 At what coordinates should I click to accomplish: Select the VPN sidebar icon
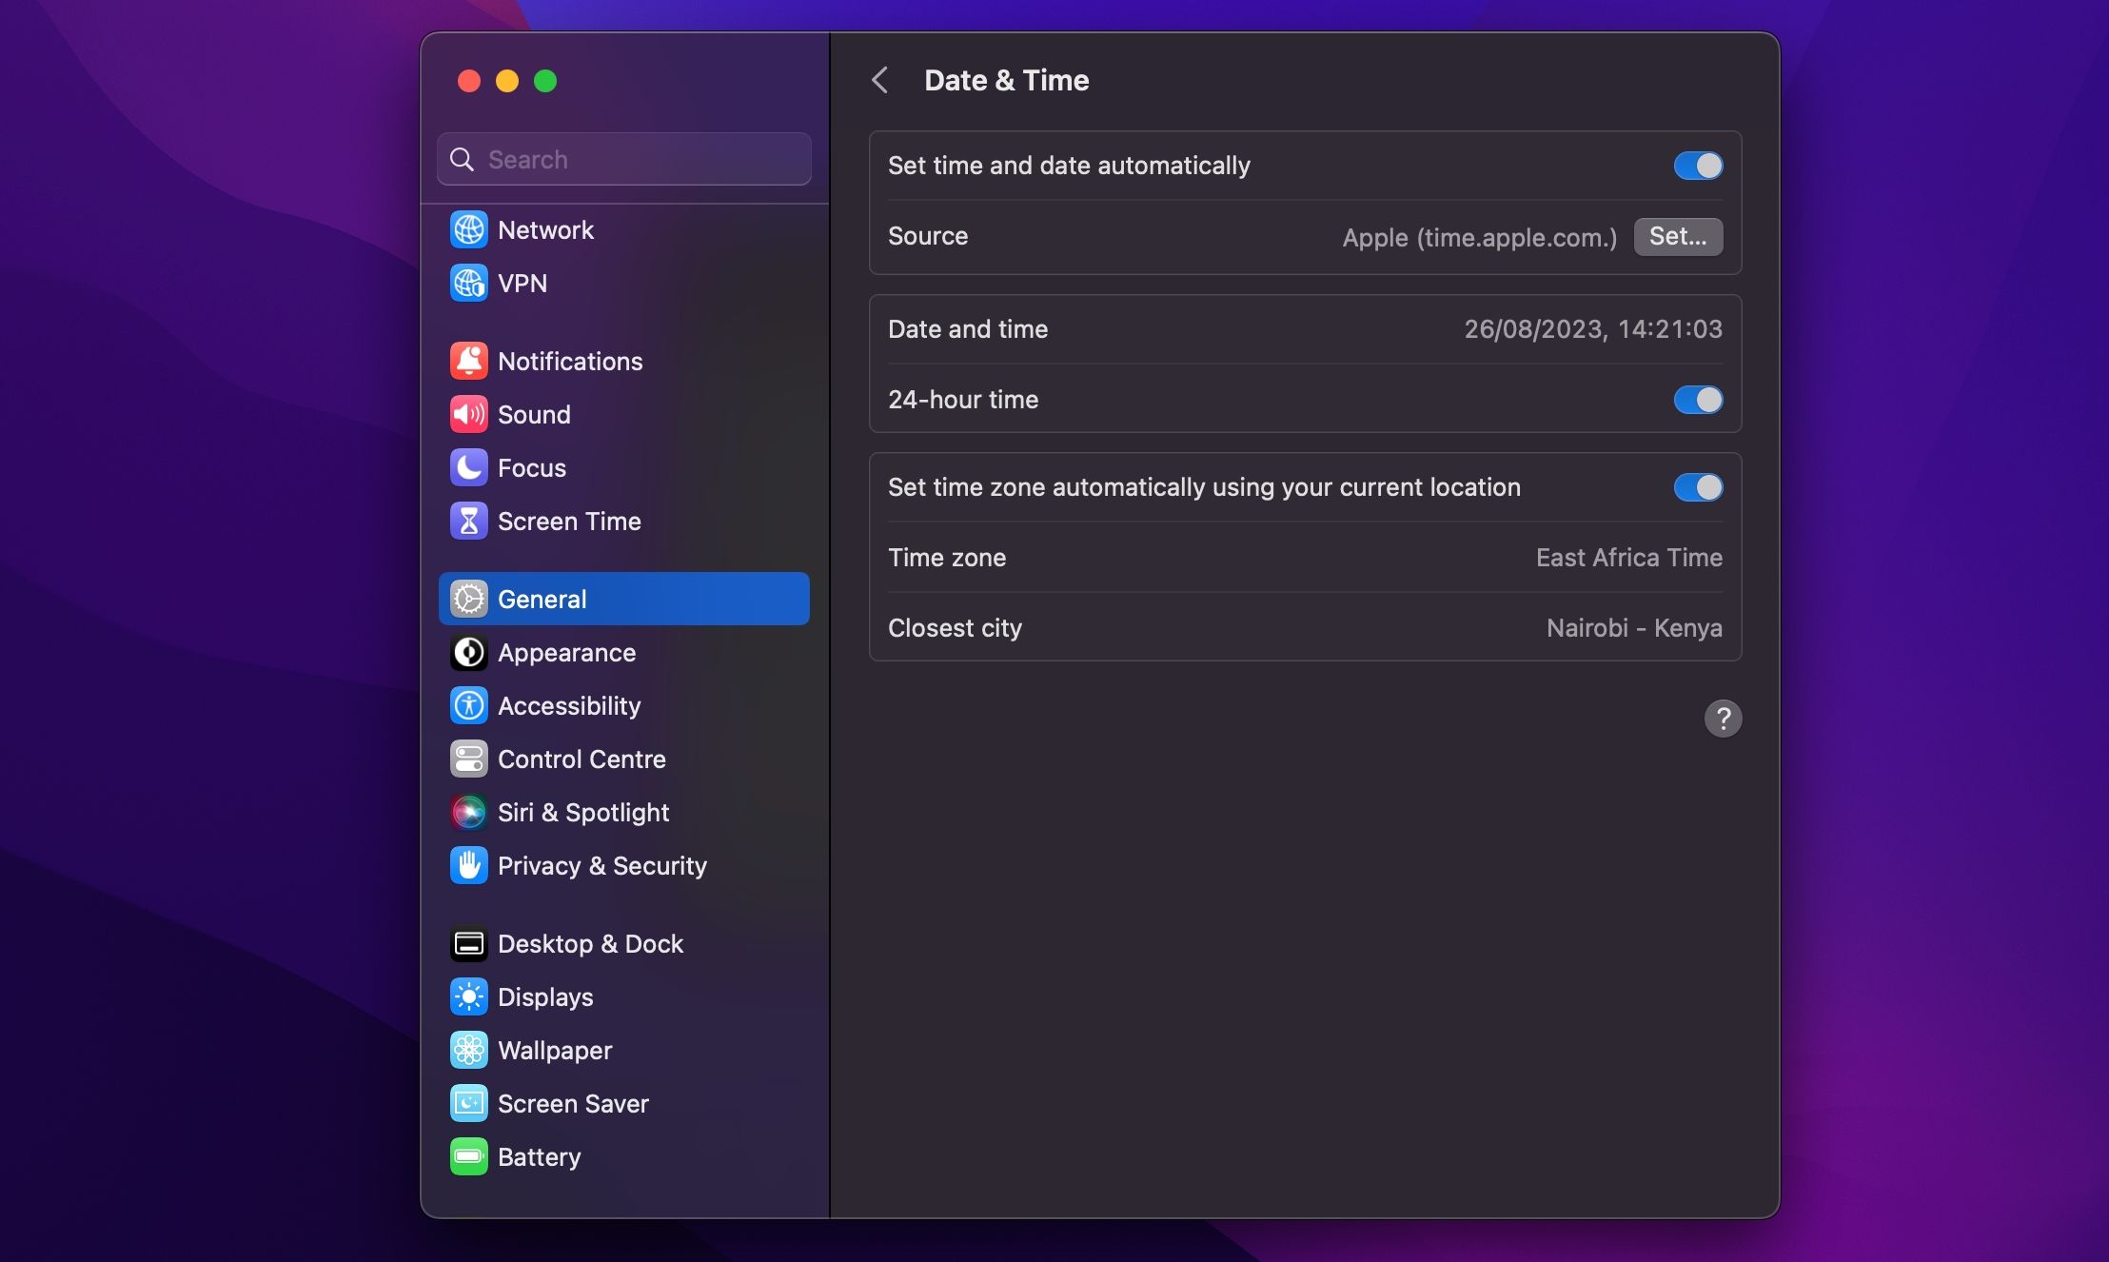coord(468,283)
